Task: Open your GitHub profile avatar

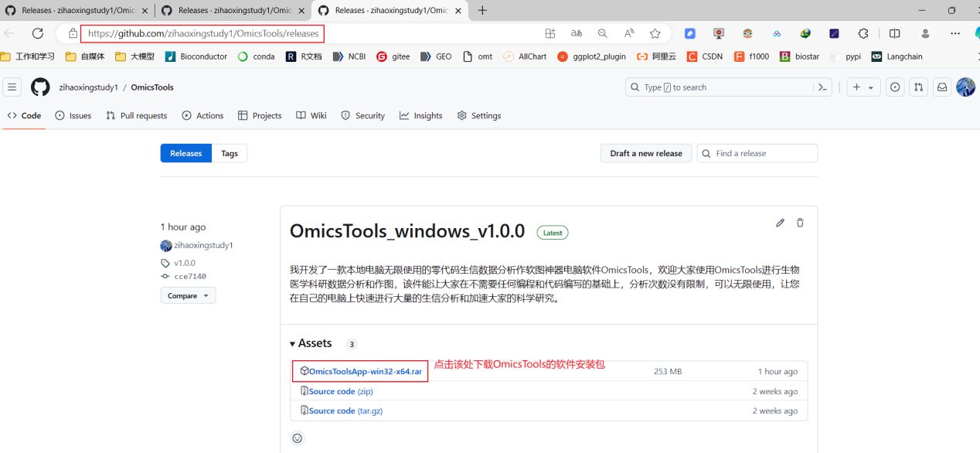Action: pos(965,87)
